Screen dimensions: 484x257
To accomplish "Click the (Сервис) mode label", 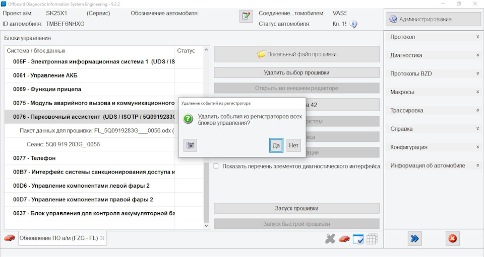I will point(98,14).
